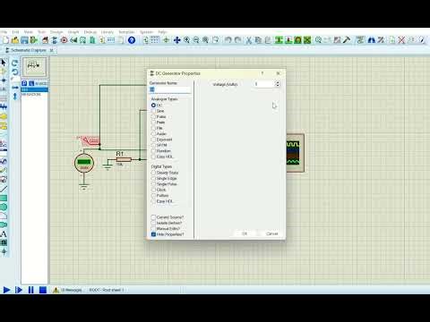Open the Graph menu
430x322 pixels.
point(73,32)
